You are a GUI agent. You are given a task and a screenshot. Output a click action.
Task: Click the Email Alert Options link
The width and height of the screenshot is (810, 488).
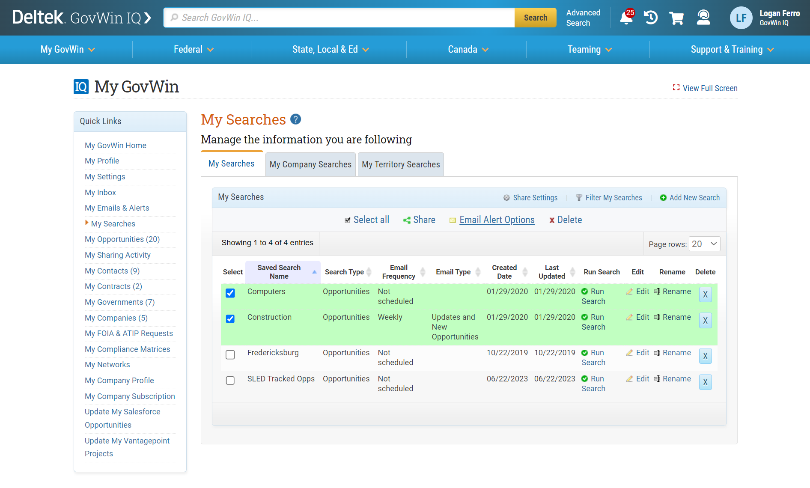(x=497, y=220)
